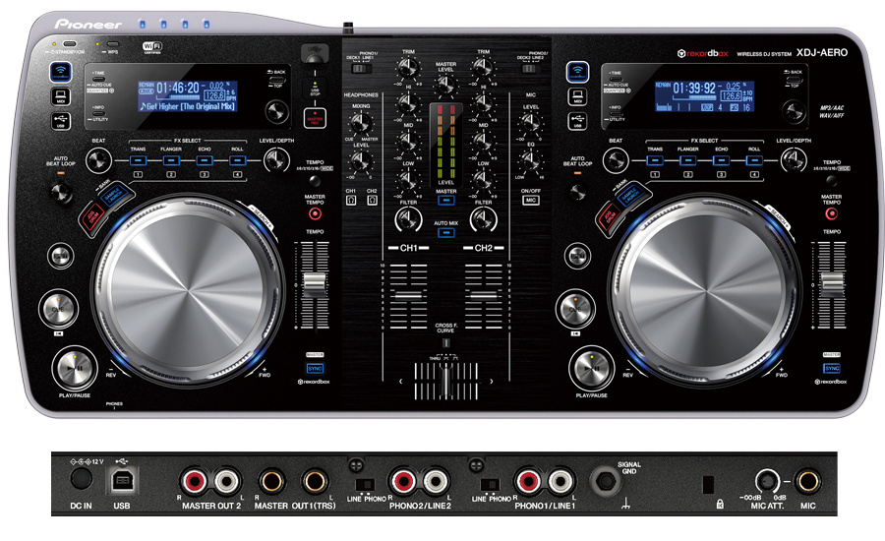Image resolution: width=885 pixels, height=541 pixels.
Task: Toggle the MASTER headphone monitor button
Action: 445,201
